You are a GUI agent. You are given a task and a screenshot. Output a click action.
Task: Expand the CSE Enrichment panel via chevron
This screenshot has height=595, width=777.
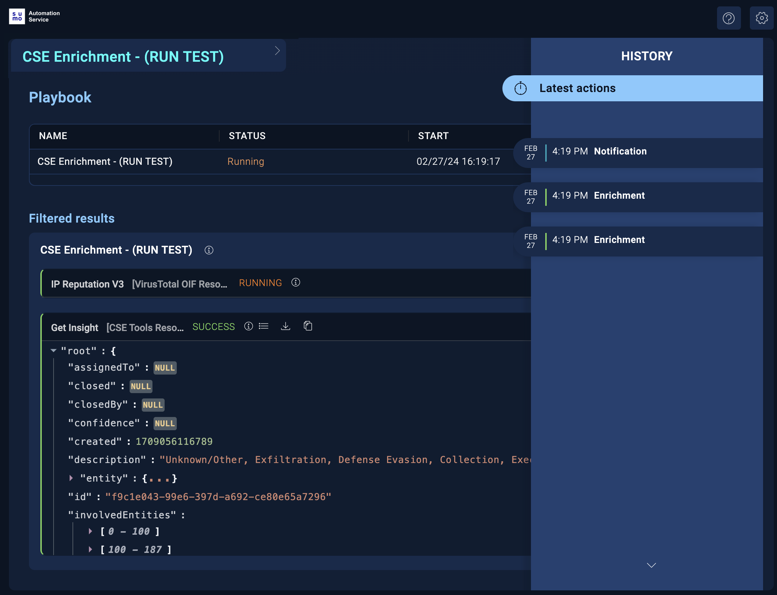pos(278,51)
